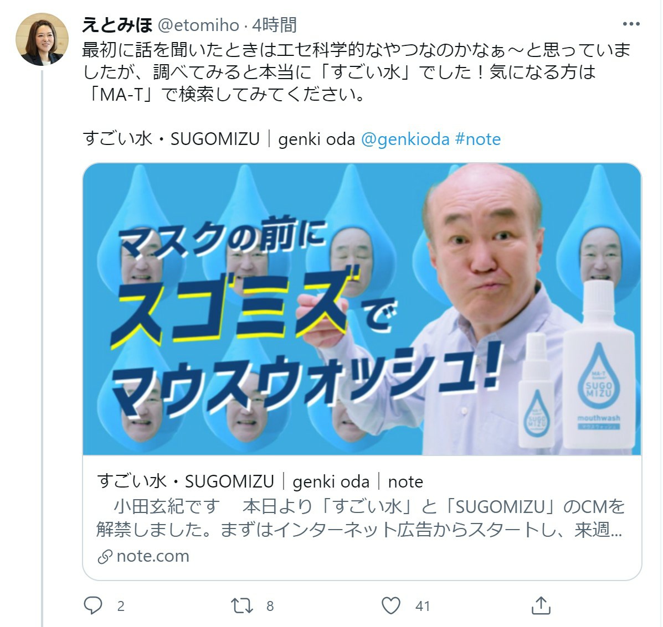Viewport: 663px width, 627px height.
Task: Click the reply count 2
Action: (x=121, y=606)
